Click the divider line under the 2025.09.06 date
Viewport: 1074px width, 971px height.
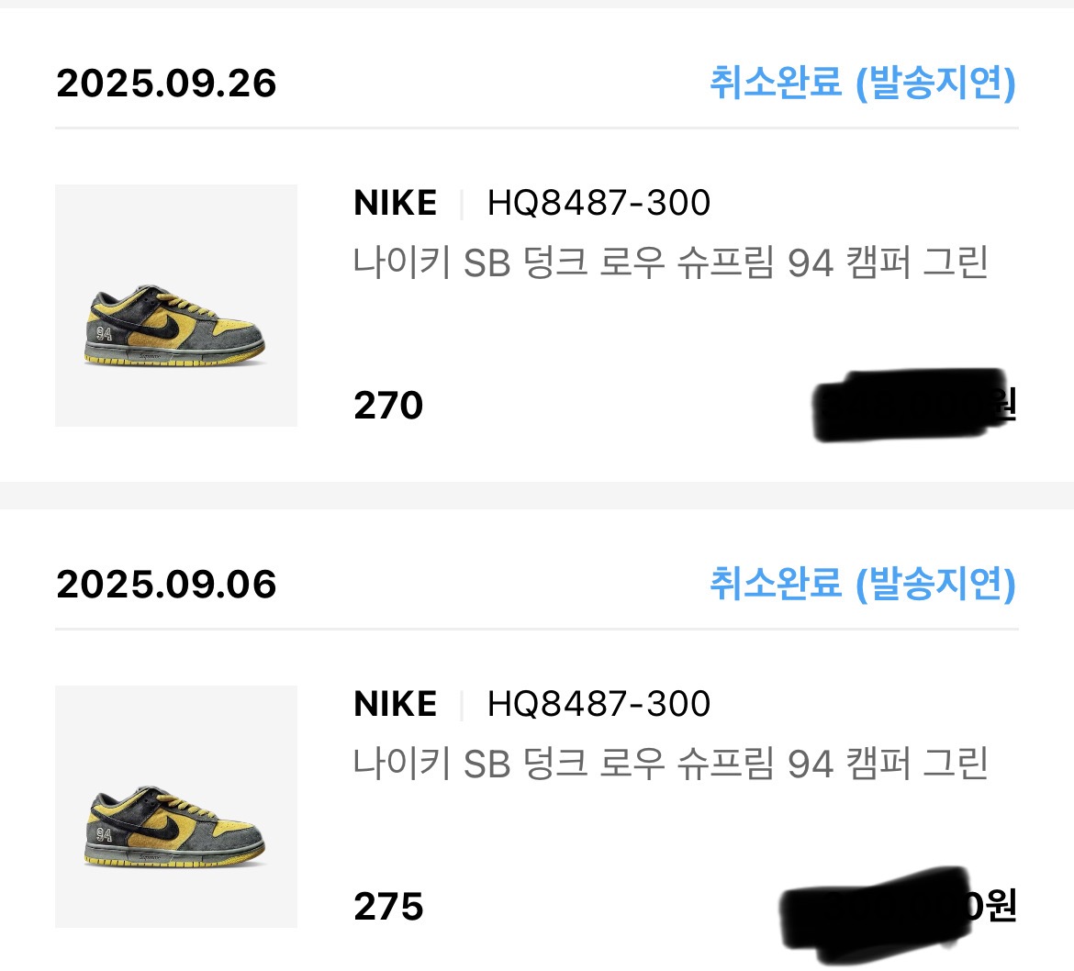tap(537, 629)
